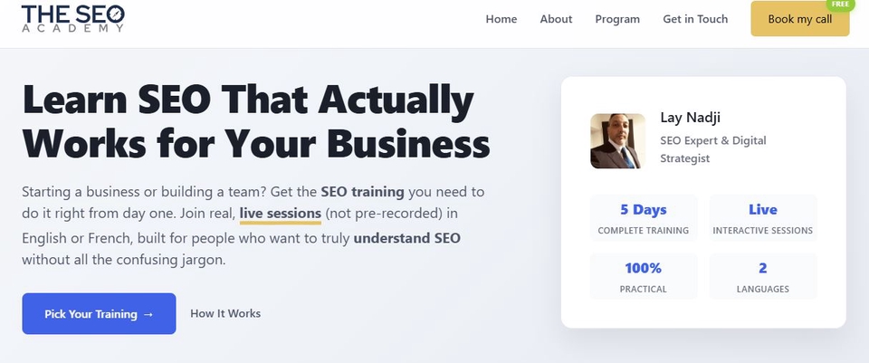This screenshot has width=869, height=363.
Task: Click the 100% Practical stat card
Action: point(644,277)
